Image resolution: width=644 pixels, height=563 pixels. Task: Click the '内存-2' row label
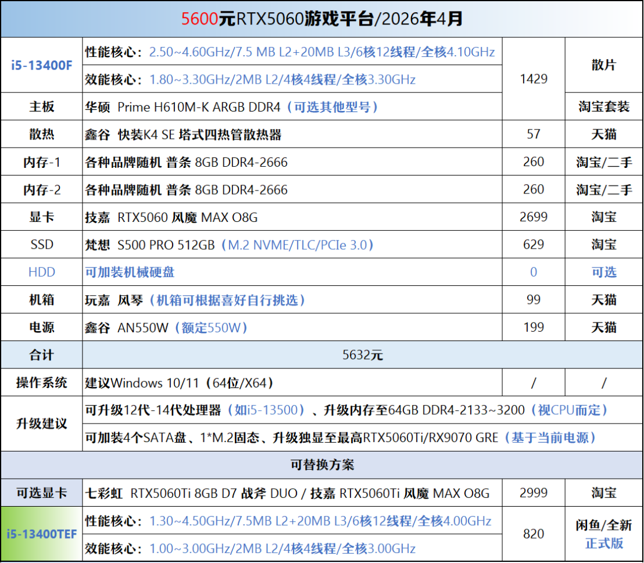41,189
